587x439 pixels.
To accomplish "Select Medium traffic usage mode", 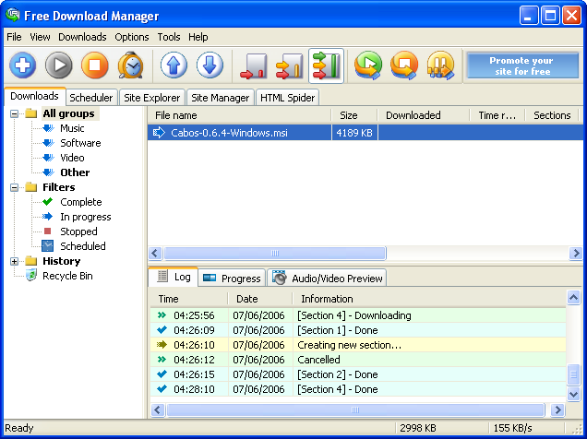I will click(x=289, y=65).
